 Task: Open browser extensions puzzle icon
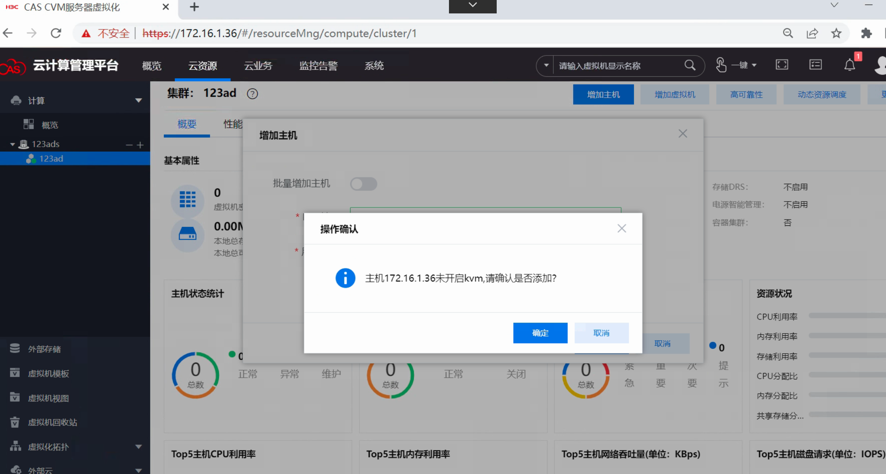866,33
